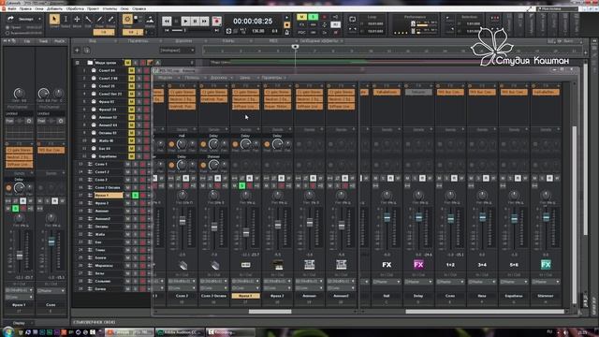Open the Соло 2 strip input dropdown
Image resolution: width=599 pixels, height=337 pixels.
[183, 281]
